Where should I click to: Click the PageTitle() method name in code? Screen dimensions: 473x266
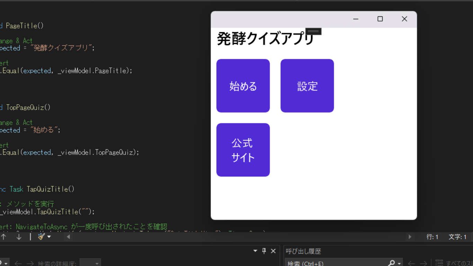point(25,26)
